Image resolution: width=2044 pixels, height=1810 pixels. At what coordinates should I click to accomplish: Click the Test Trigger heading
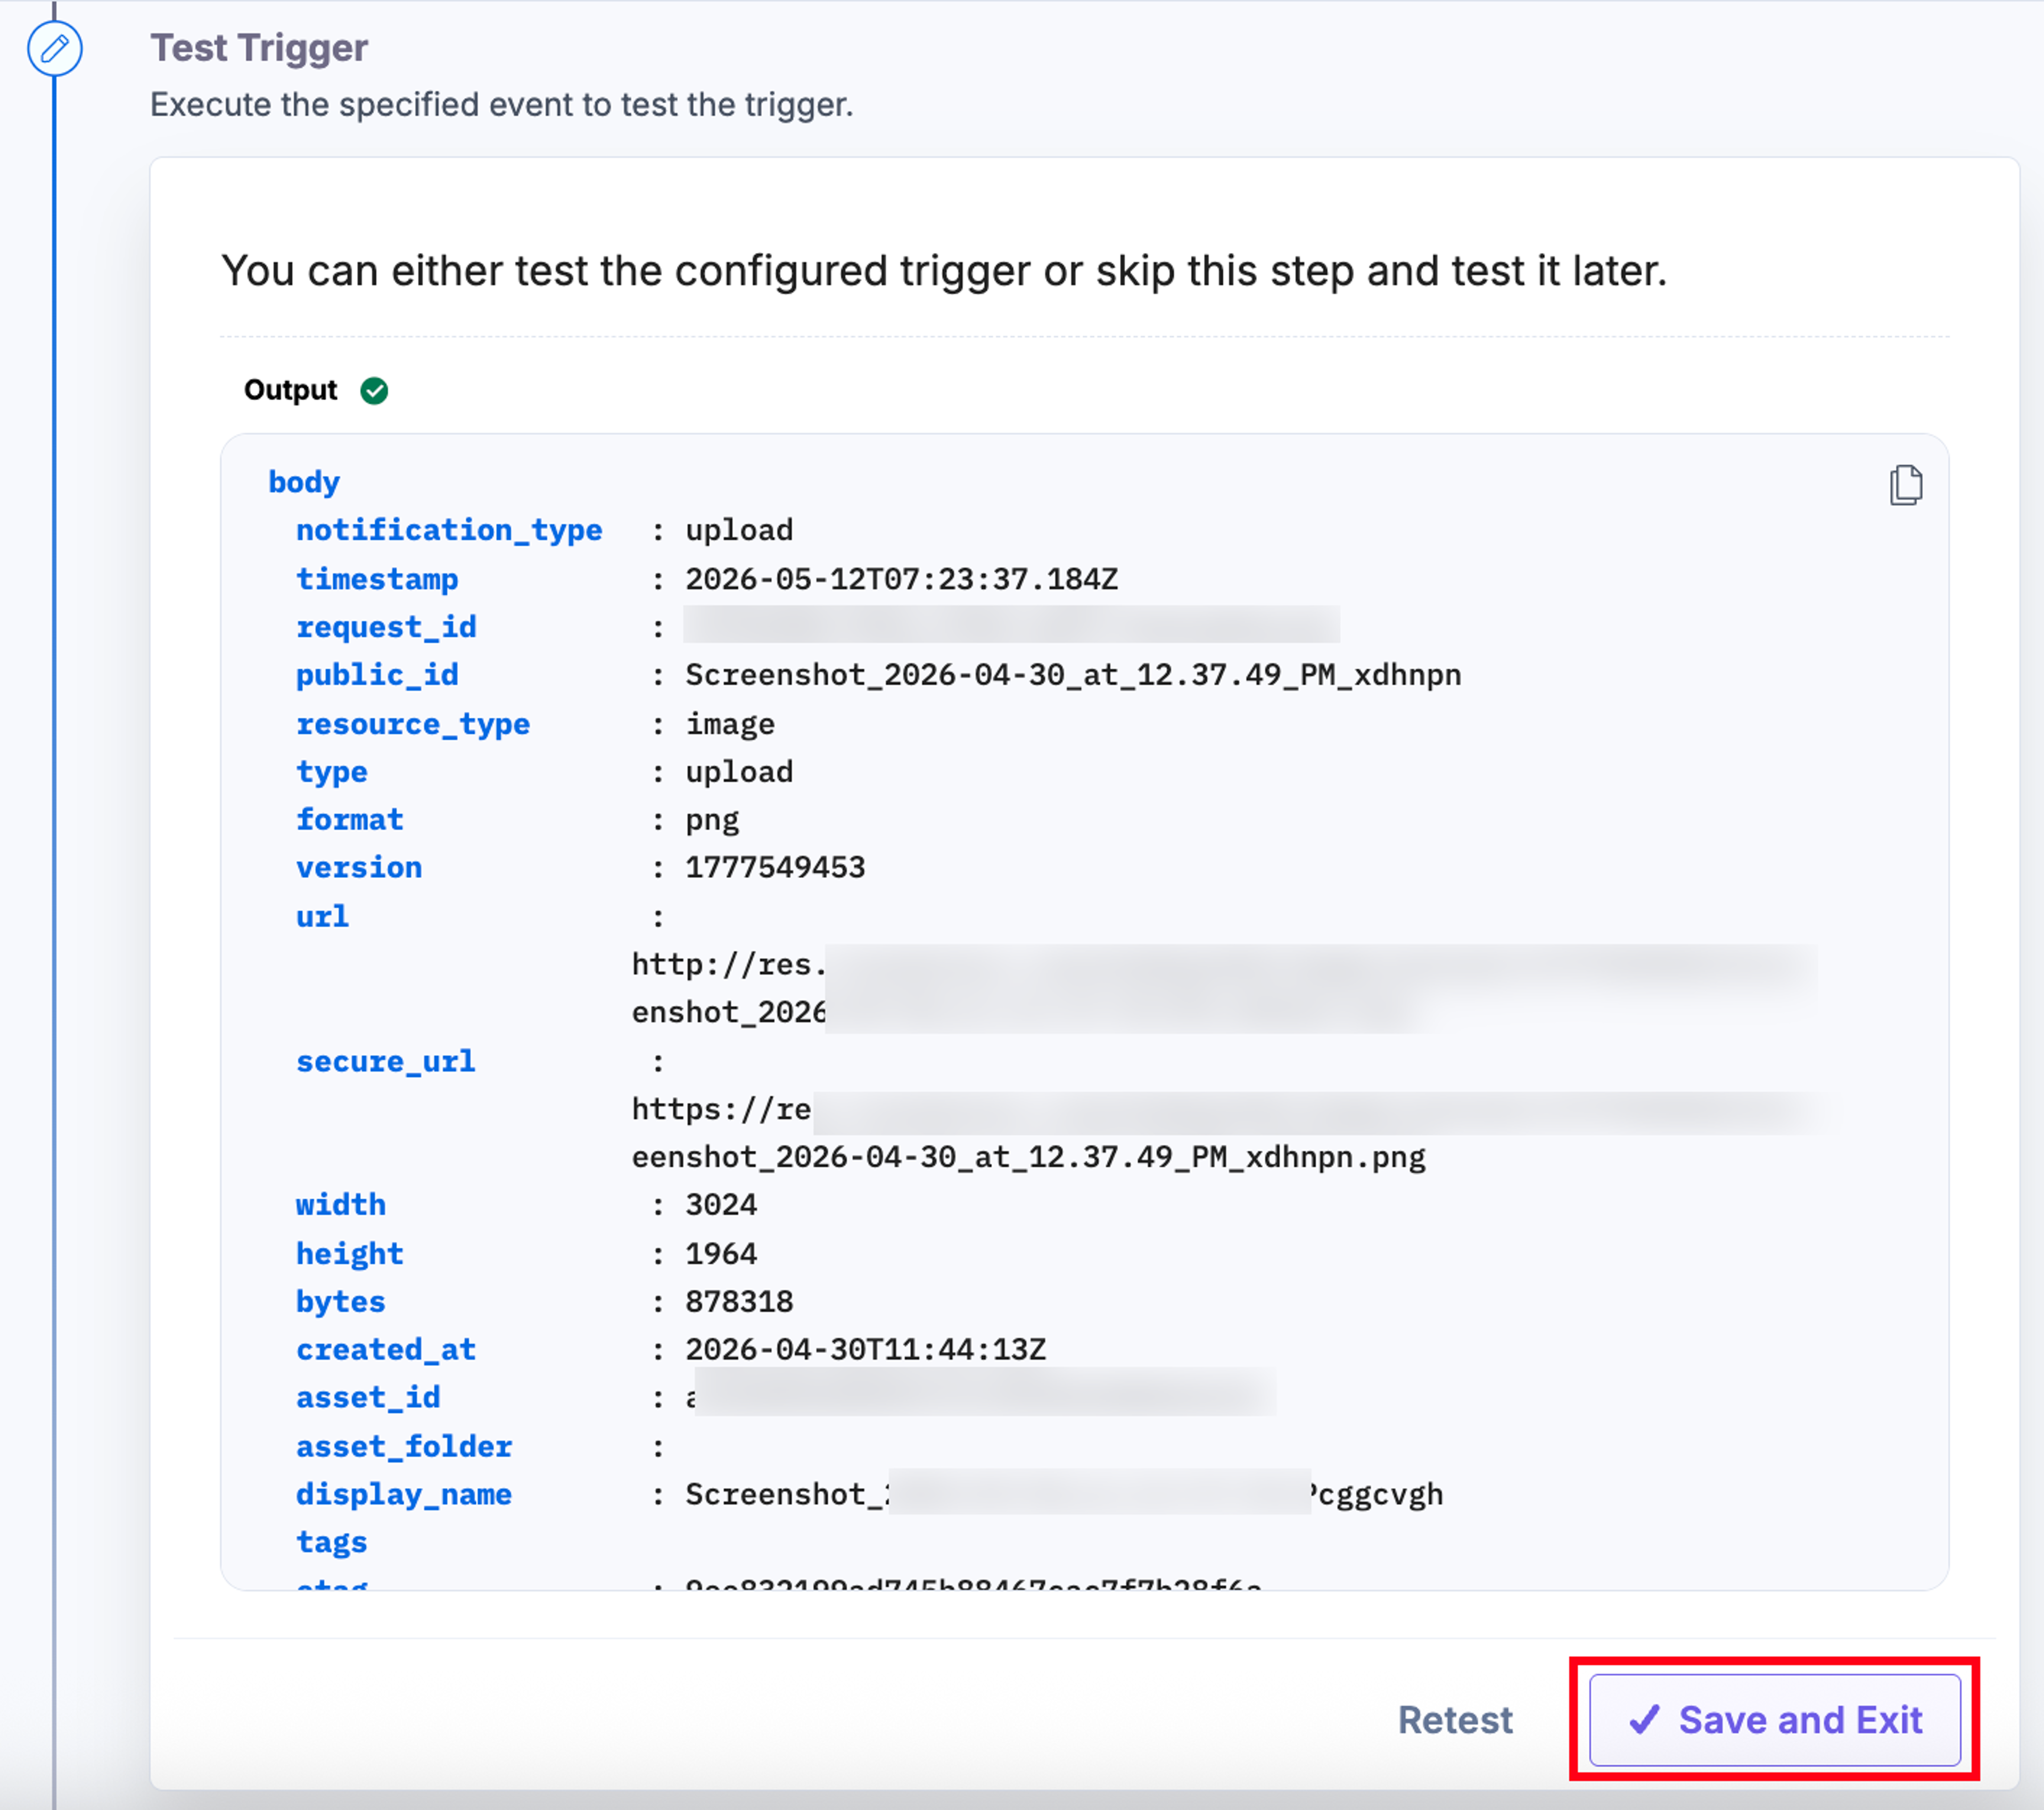pyautogui.click(x=259, y=48)
